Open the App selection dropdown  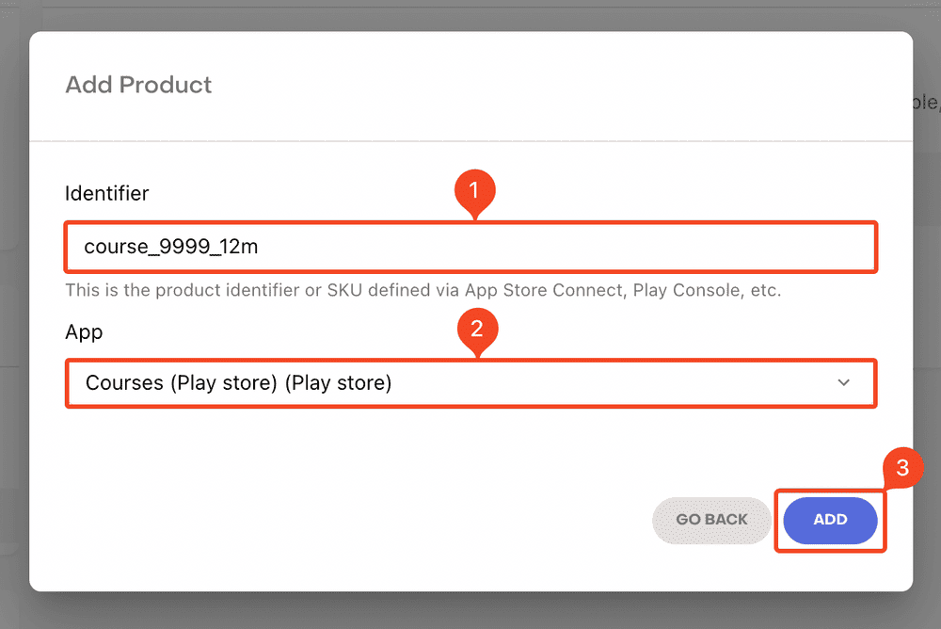tap(470, 383)
